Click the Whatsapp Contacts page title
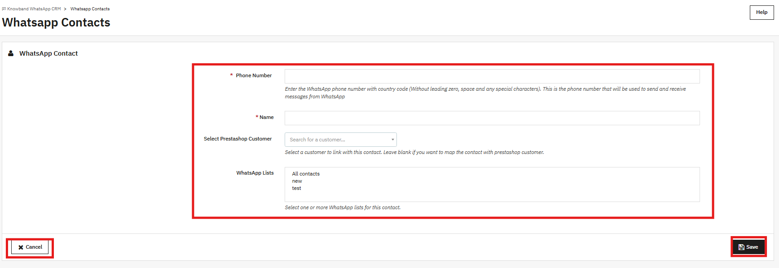This screenshot has width=779, height=268. pyautogui.click(x=56, y=22)
